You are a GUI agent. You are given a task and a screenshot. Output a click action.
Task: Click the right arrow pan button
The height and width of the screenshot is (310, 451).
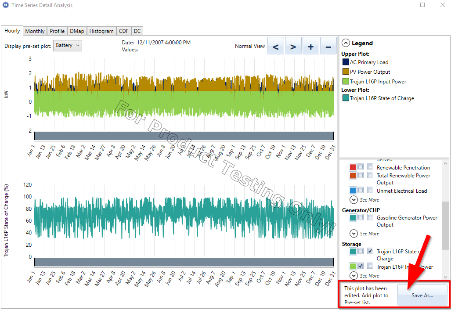tap(293, 46)
